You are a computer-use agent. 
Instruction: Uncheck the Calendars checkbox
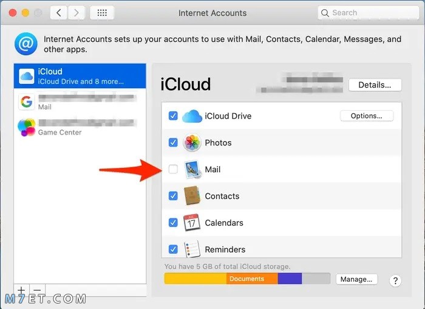click(x=173, y=223)
